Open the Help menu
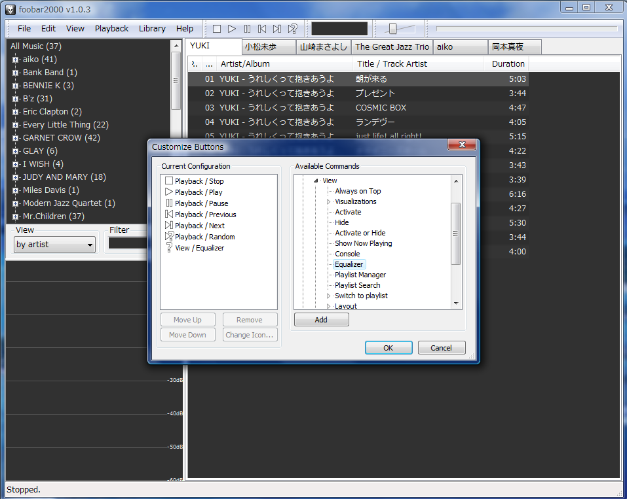This screenshot has width=627, height=499. (185, 29)
